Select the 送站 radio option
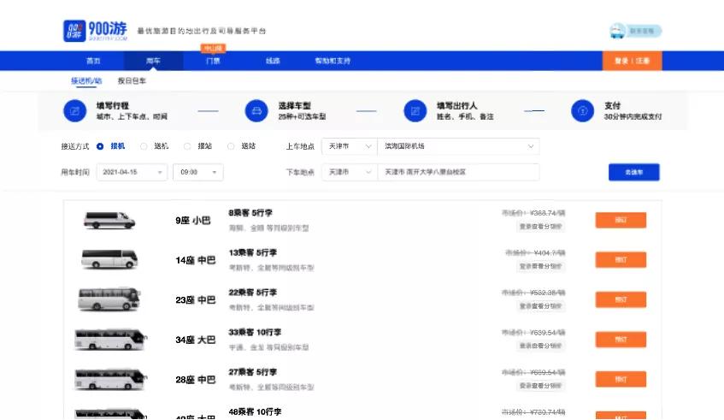This screenshot has width=724, height=420. (x=231, y=146)
